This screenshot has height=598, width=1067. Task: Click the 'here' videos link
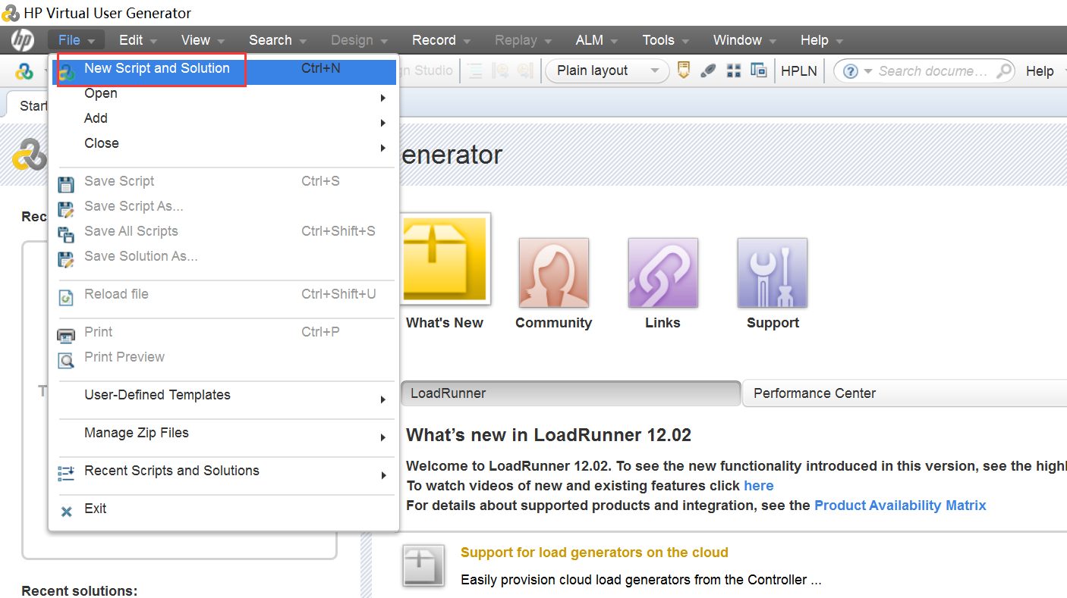click(x=759, y=486)
